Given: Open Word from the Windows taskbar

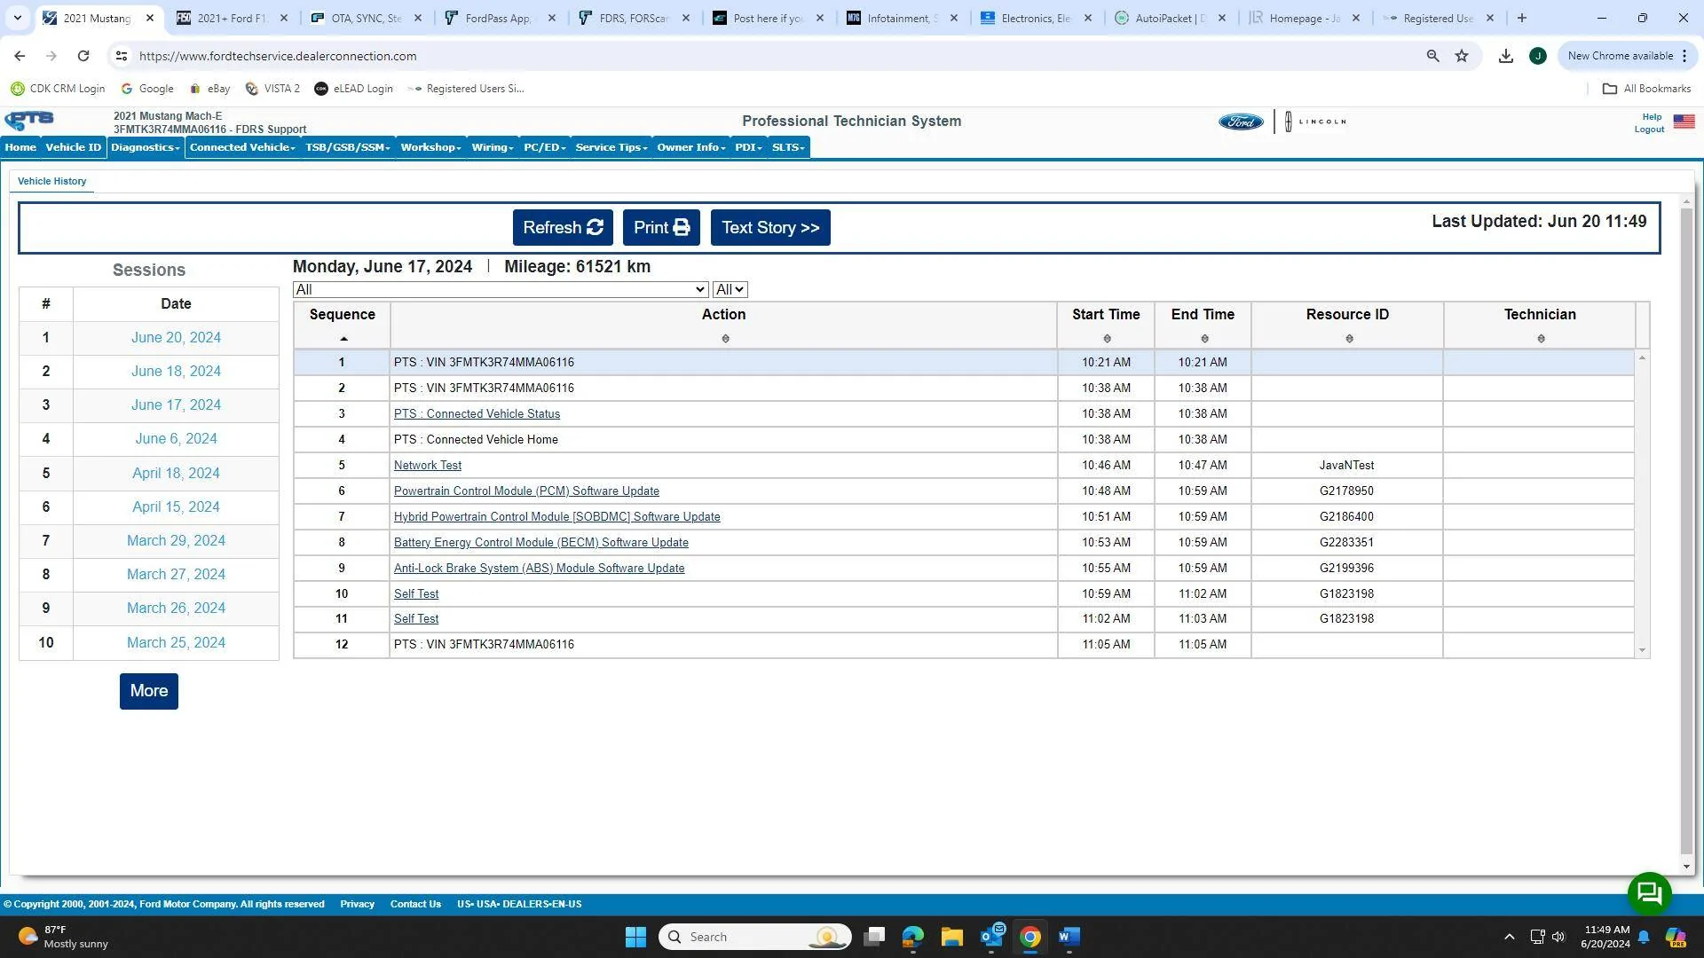Looking at the screenshot, I should [x=1069, y=937].
